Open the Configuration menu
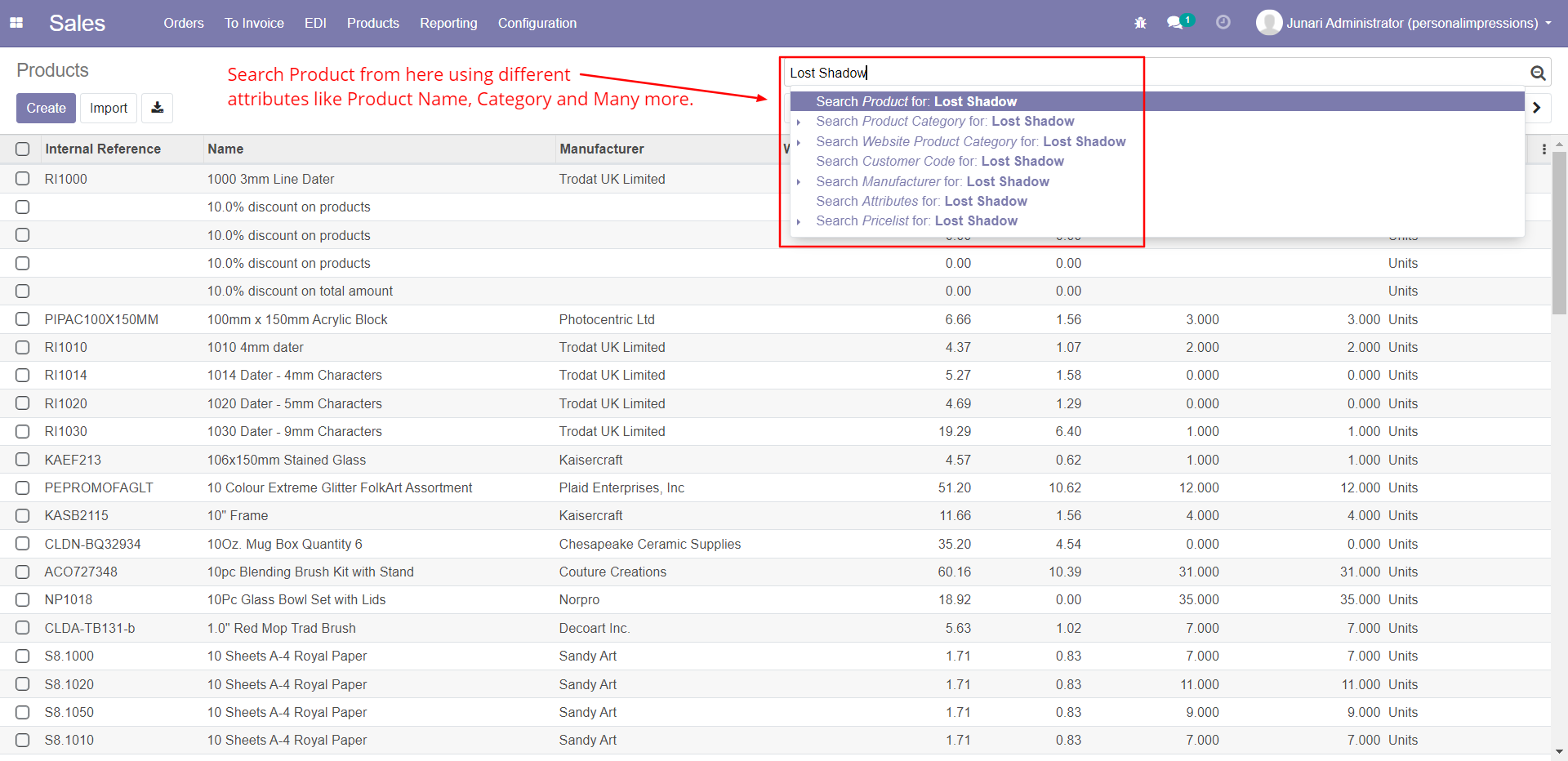1568x761 pixels. coord(537,23)
